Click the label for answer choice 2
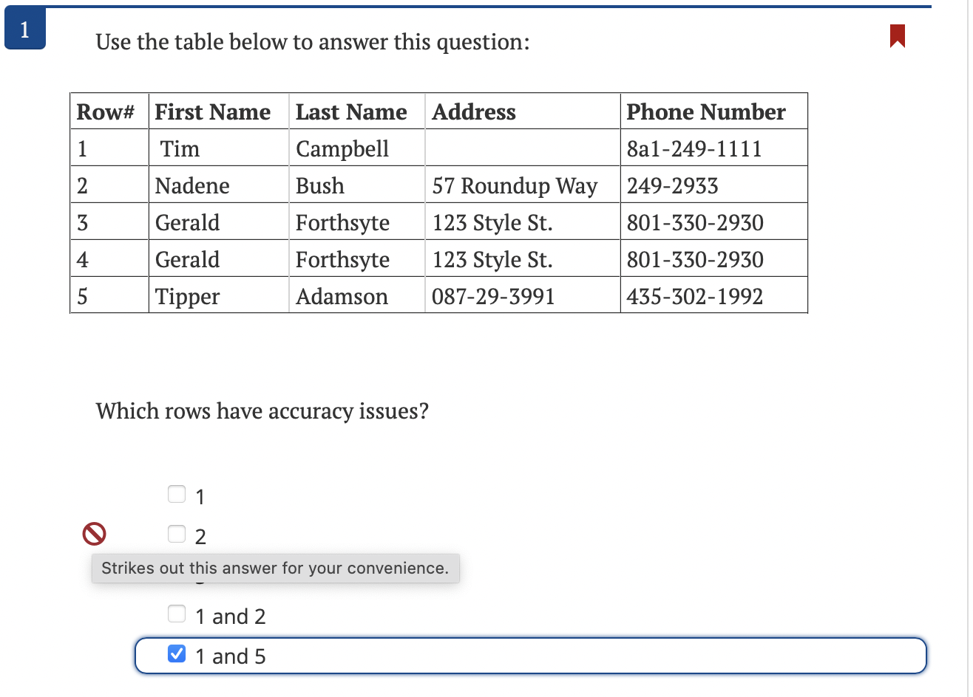Viewport: 973px width, 697px height. point(200,536)
